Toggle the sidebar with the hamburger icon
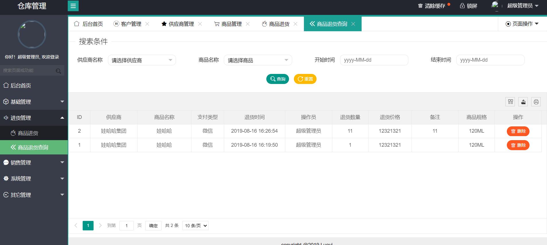Viewport: 547px width, 245px height. [x=73, y=6]
